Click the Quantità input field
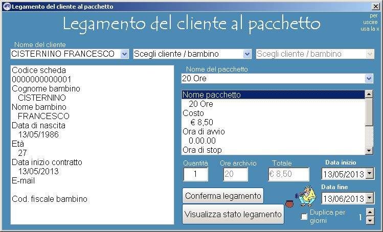Screen dimensions: 383x232 195,174
